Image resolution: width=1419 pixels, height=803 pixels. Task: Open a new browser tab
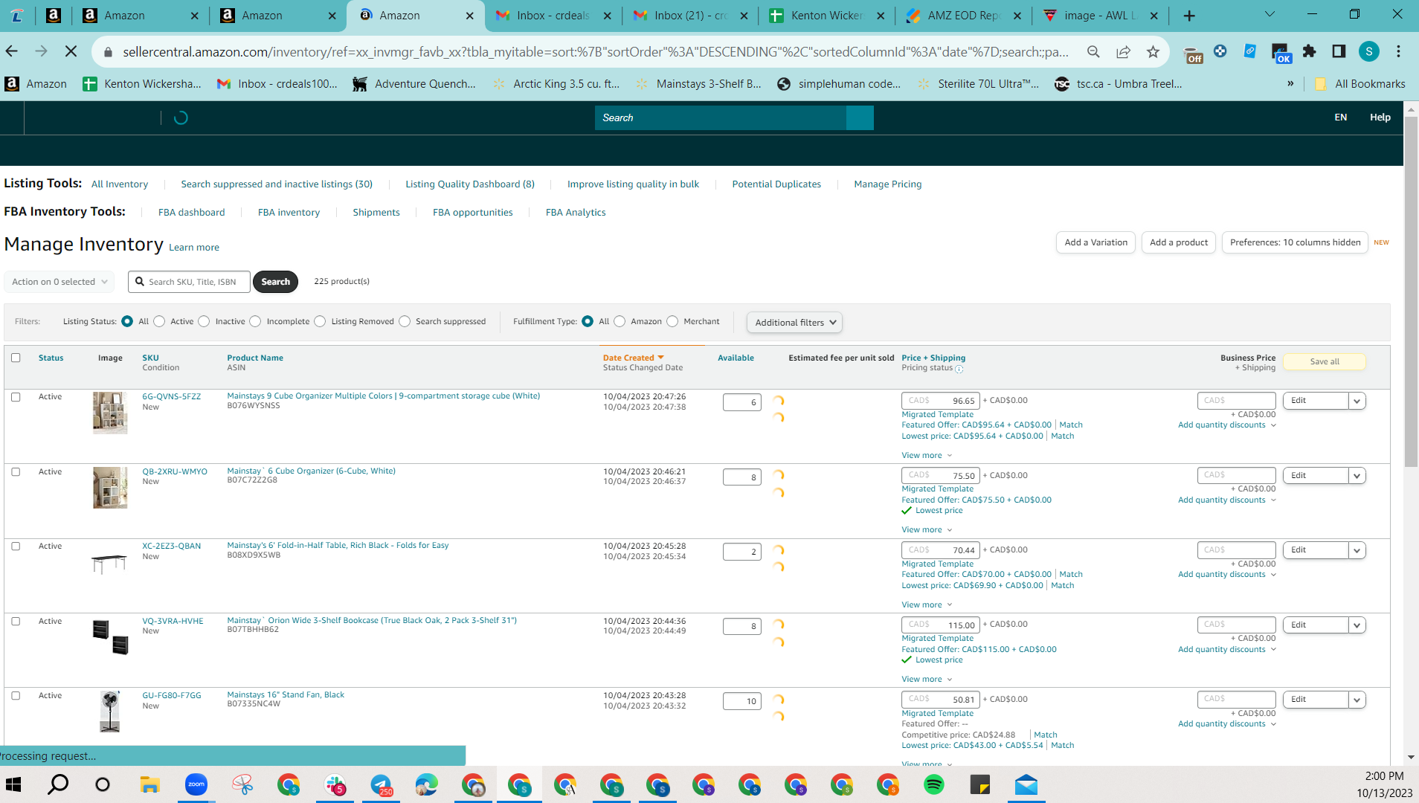point(1189,16)
